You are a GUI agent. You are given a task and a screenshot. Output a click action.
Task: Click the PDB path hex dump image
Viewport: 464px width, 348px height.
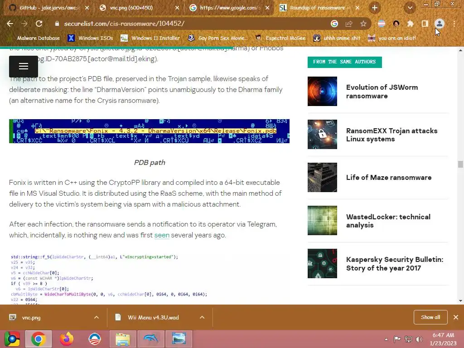[x=150, y=131]
